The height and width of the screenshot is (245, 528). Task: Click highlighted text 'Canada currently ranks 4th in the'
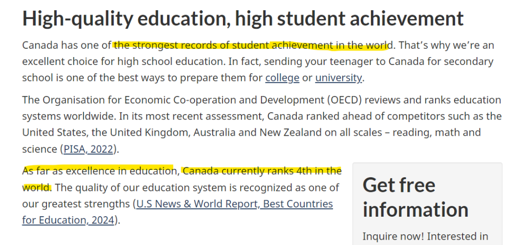point(262,171)
